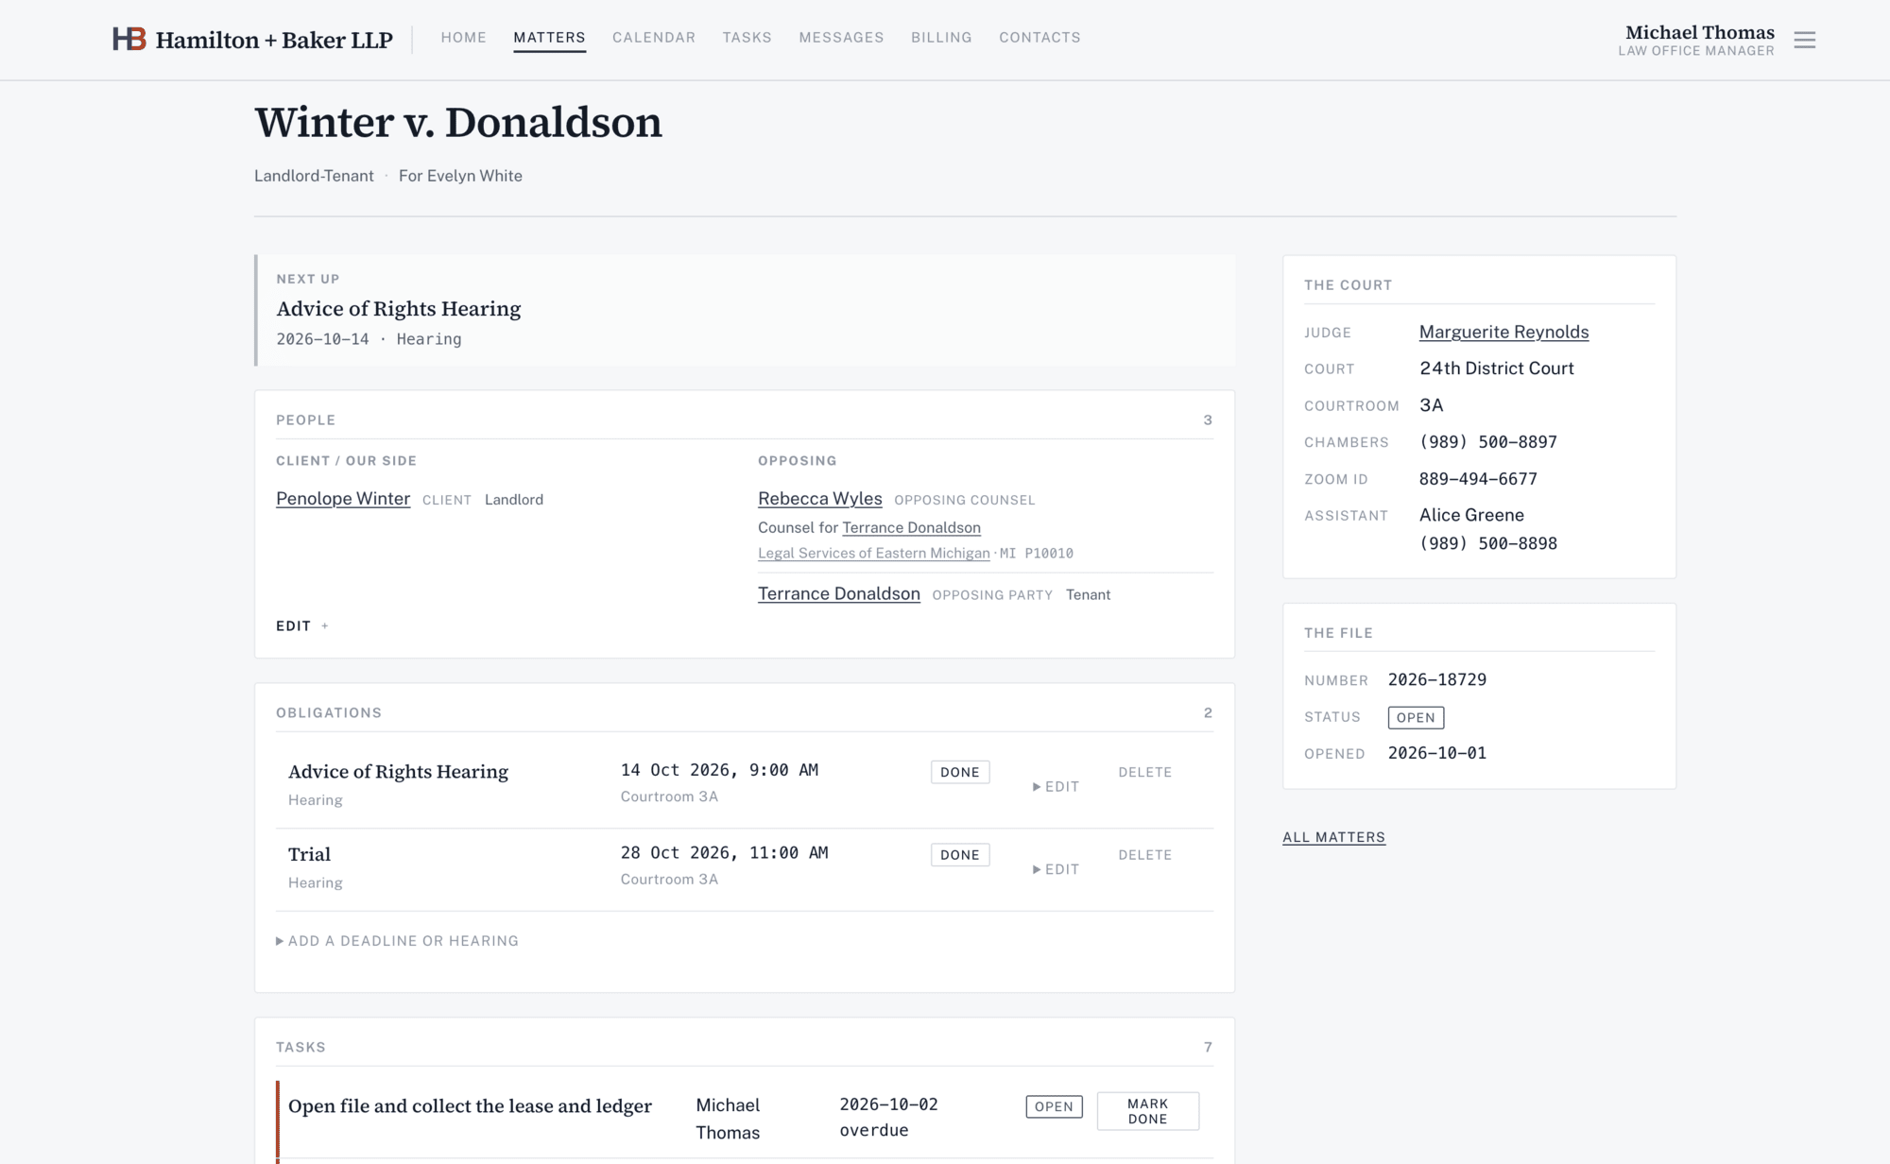Viewport: 1890px width, 1164px height.
Task: Click task title Open file and collect lease
Action: point(470,1106)
